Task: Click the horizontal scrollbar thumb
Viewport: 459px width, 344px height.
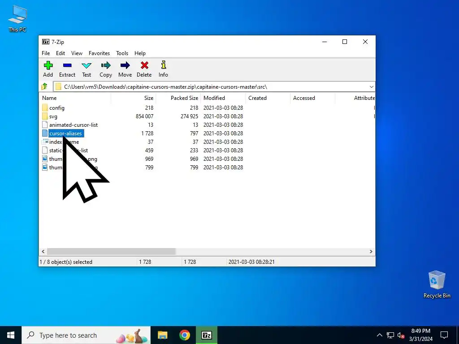Action: 111,252
